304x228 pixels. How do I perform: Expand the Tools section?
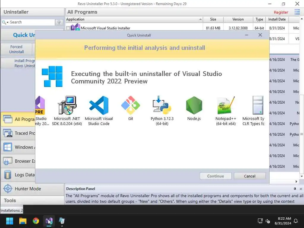click(32, 200)
